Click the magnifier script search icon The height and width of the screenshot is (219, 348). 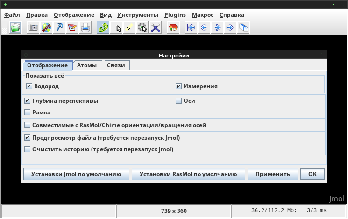pyautogui.click(x=59, y=28)
